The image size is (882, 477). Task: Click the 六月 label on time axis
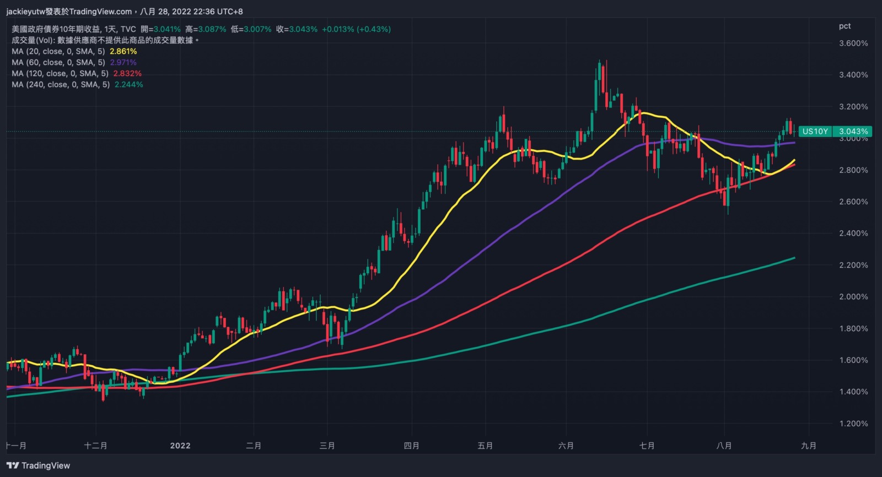(566, 446)
